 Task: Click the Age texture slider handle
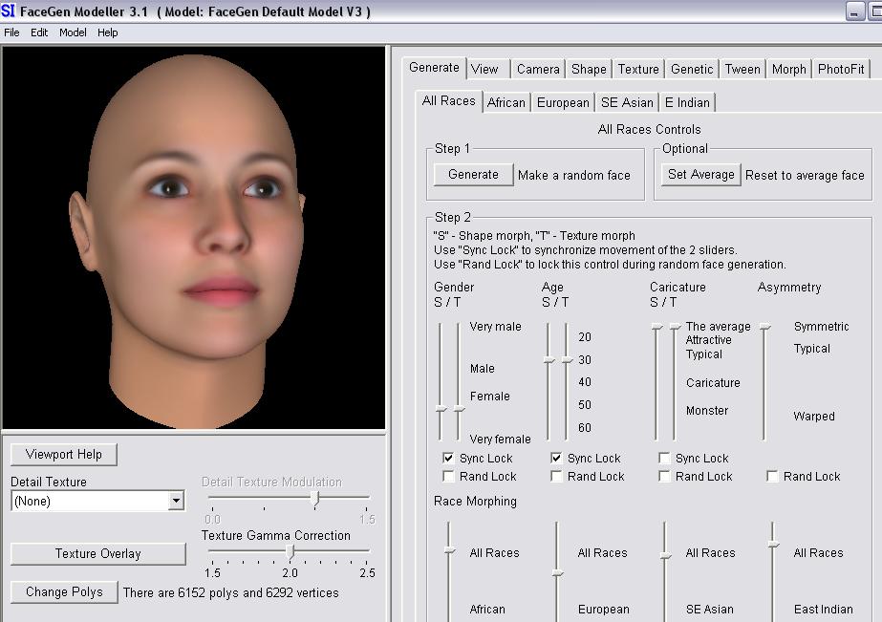(x=567, y=360)
